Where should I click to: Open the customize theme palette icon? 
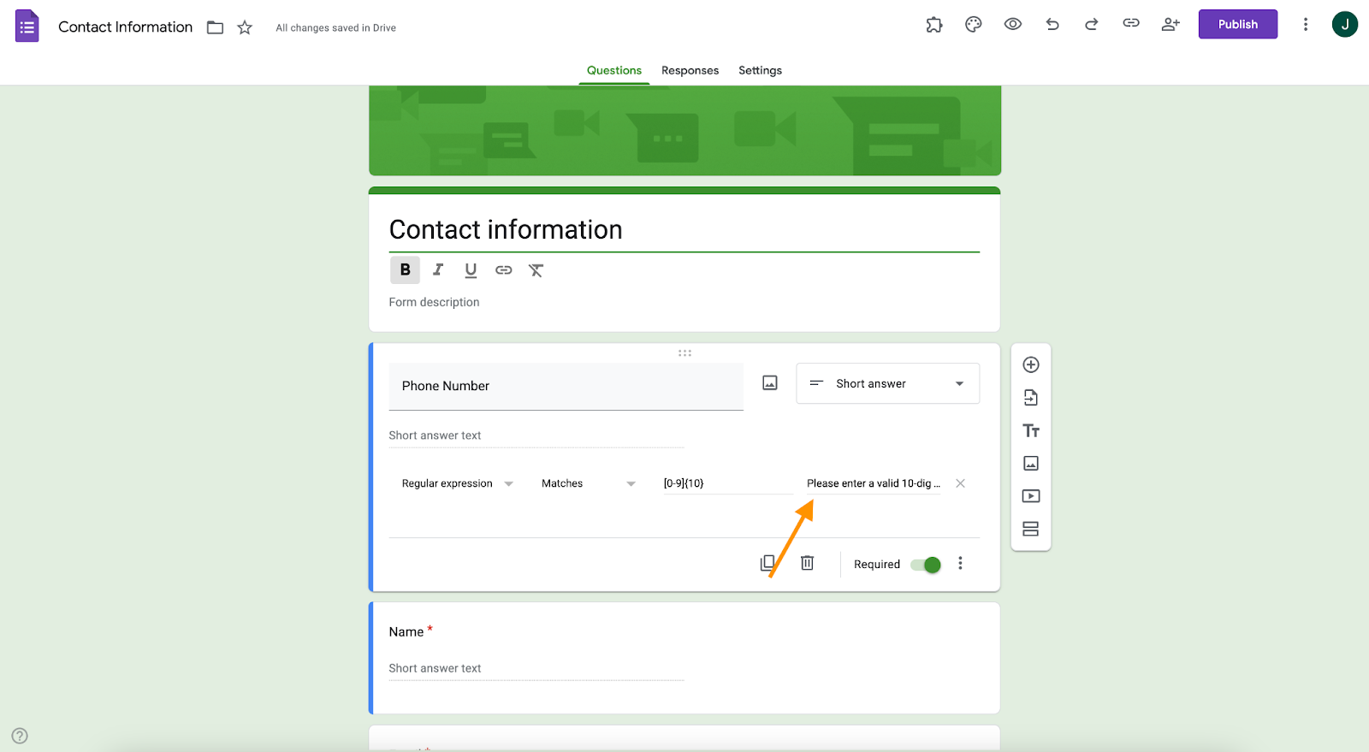pyautogui.click(x=973, y=25)
